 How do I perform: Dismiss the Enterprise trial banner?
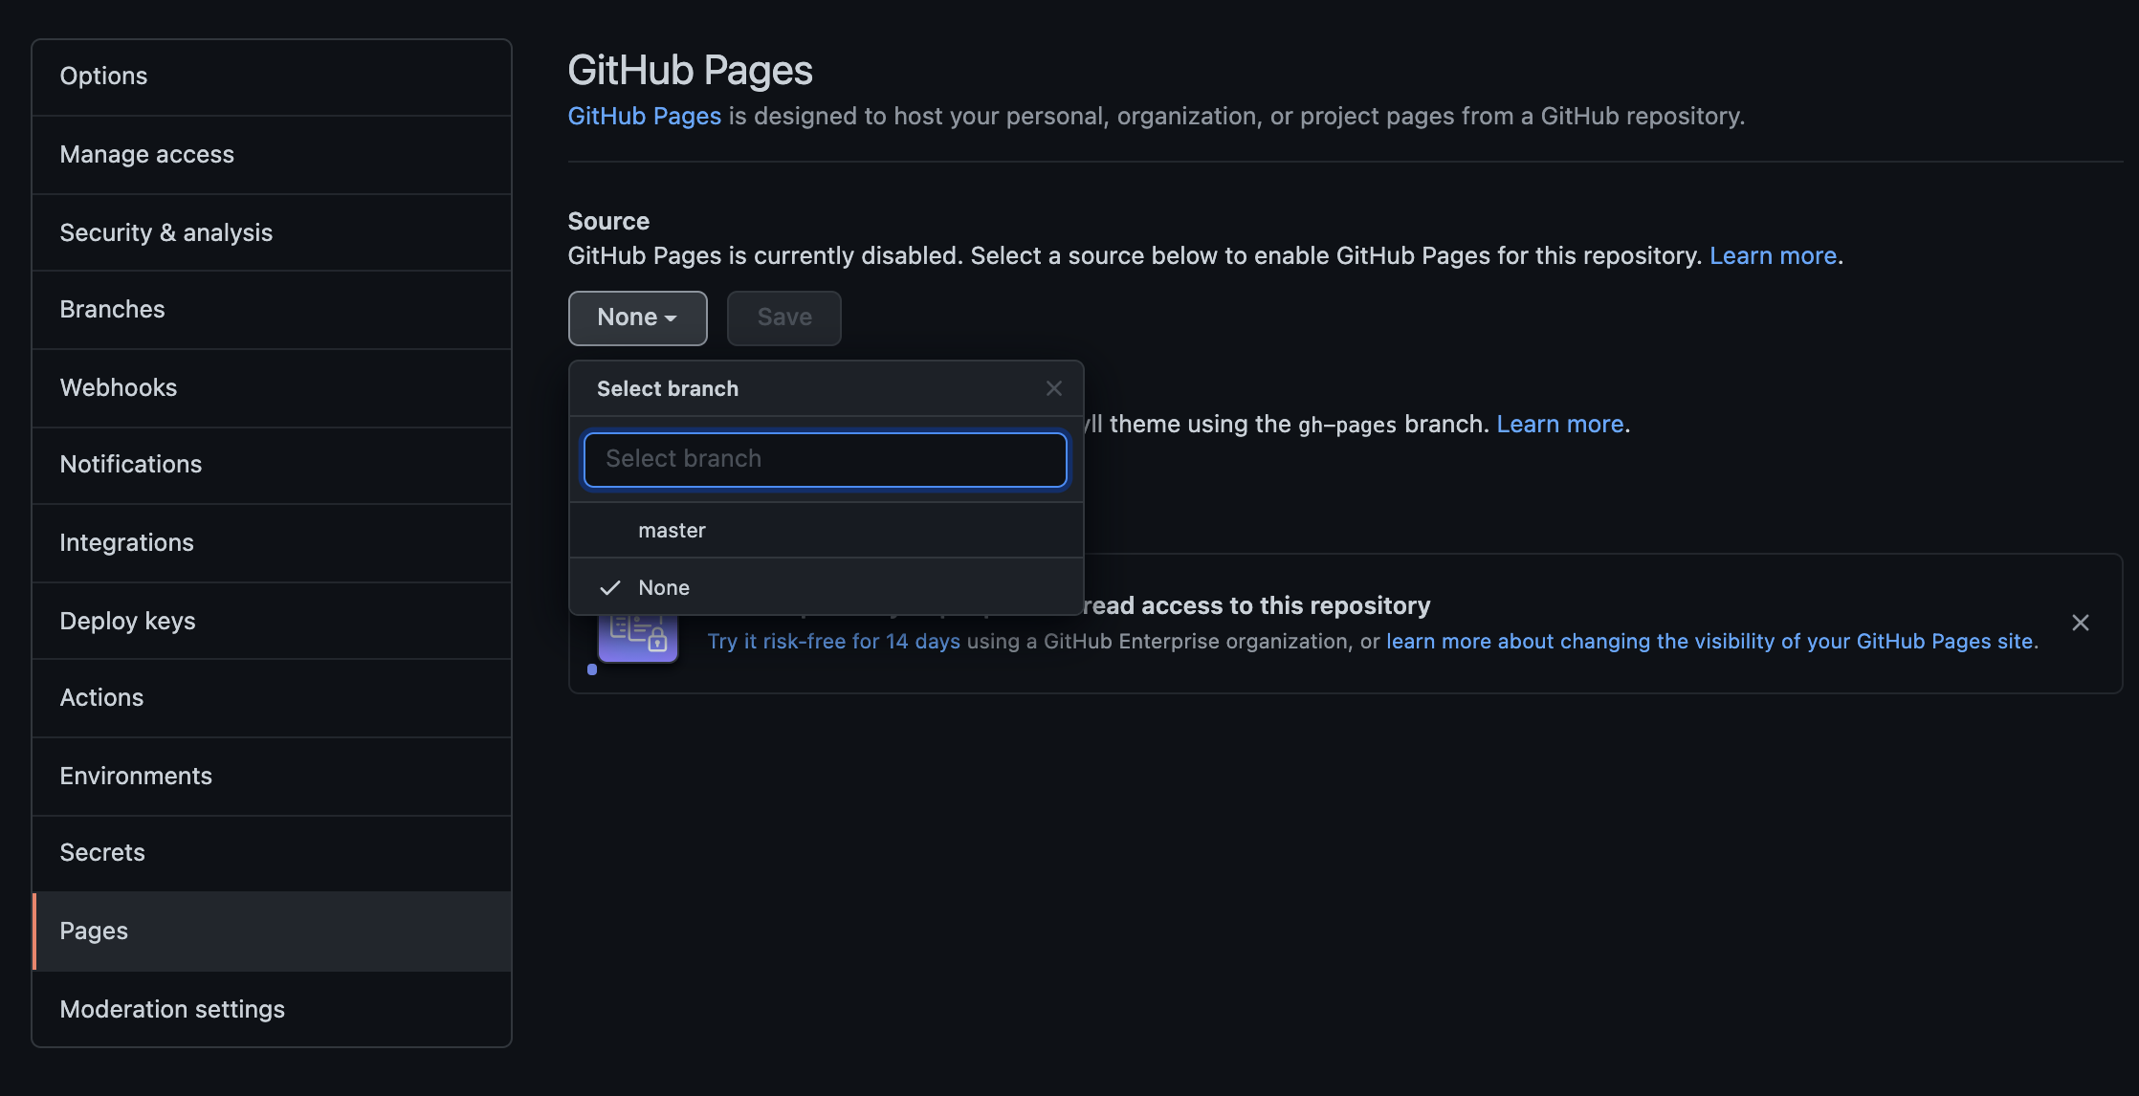[2080, 623]
